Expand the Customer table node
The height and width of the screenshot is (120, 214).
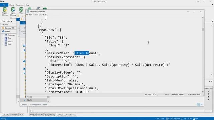coord(3,35)
